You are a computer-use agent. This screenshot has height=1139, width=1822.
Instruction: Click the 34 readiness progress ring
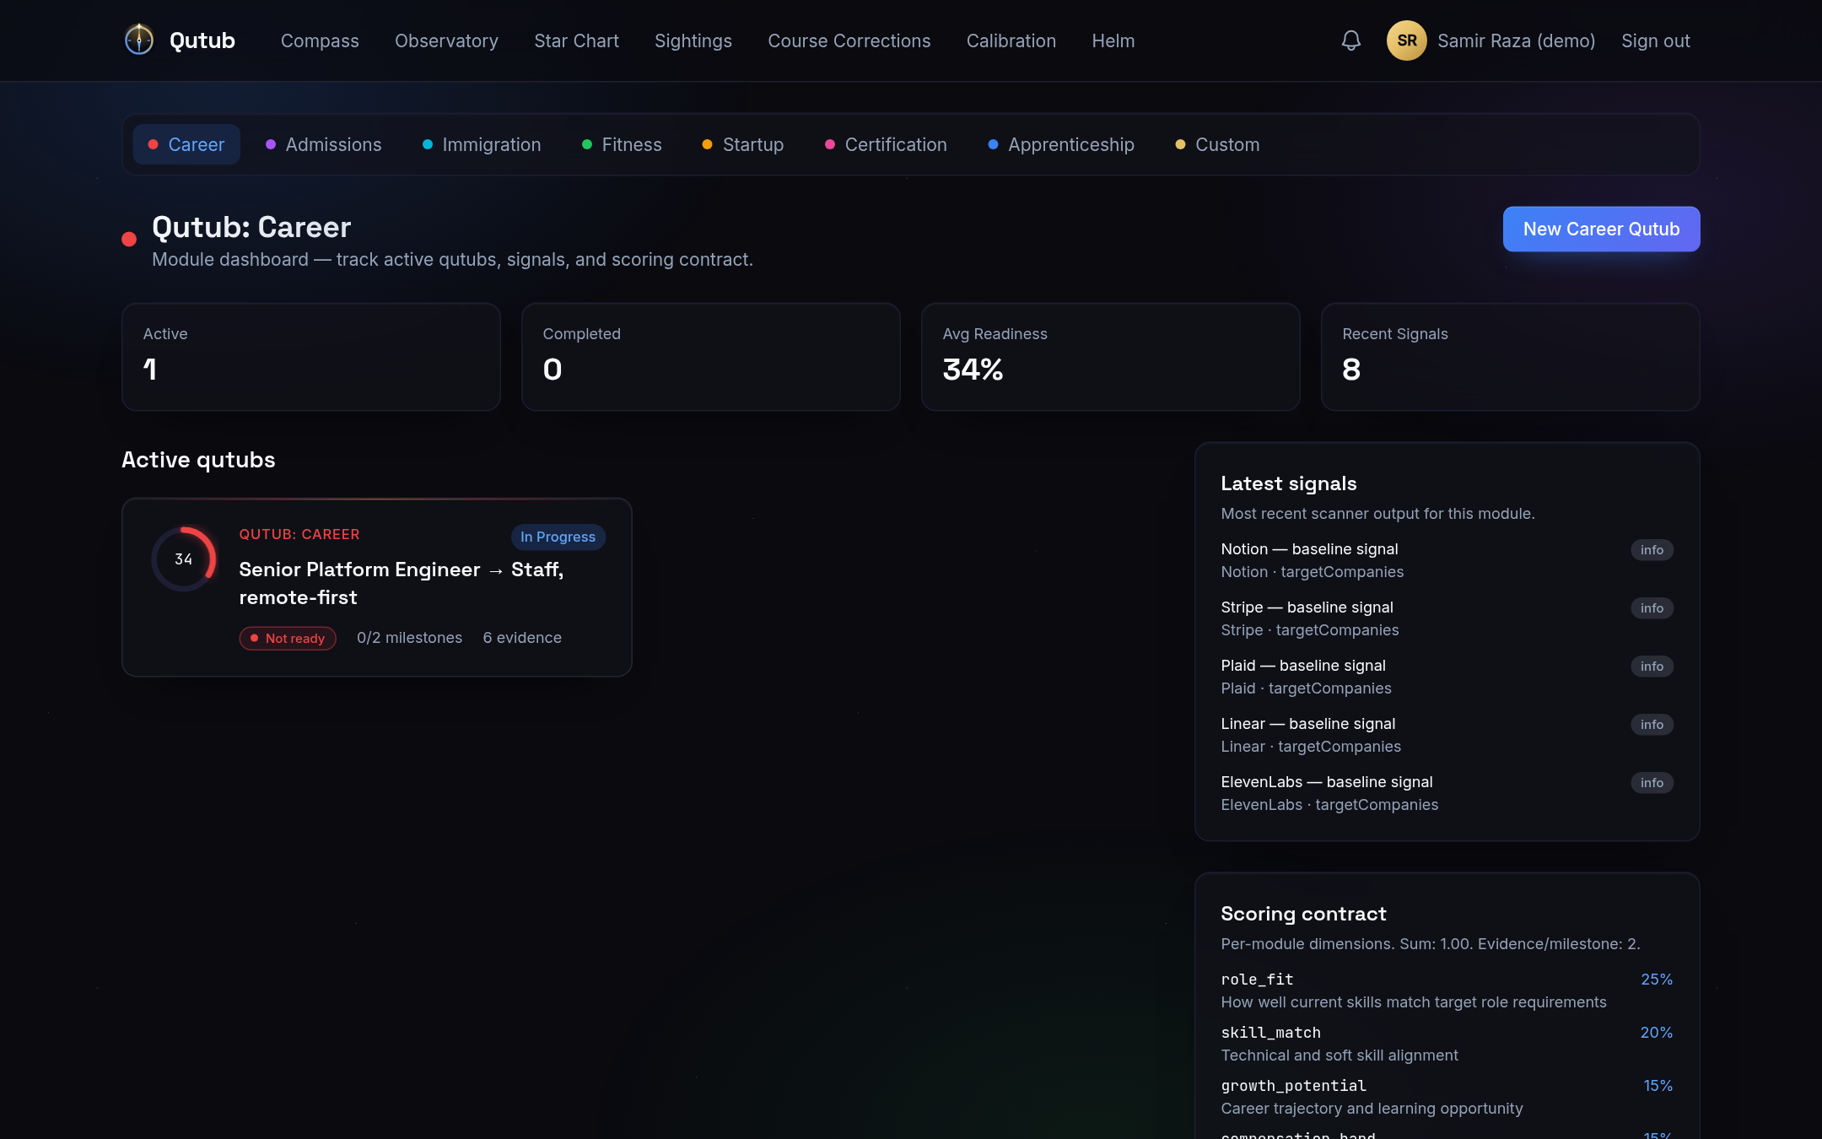click(x=184, y=559)
